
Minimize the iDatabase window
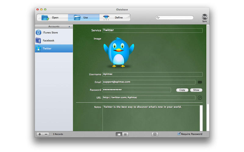[x=41, y=9]
